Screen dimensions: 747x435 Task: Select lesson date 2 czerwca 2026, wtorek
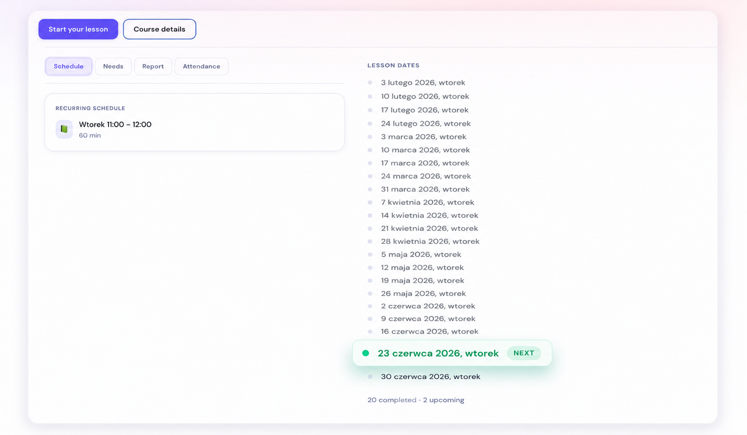[x=428, y=306]
